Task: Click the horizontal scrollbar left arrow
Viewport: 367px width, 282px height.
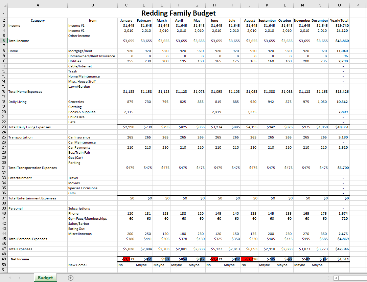Action: [336, 278]
